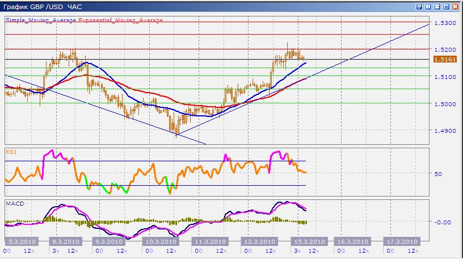Maximize the chart window
Viewport: 463px width, 259px height.
[446, 6]
